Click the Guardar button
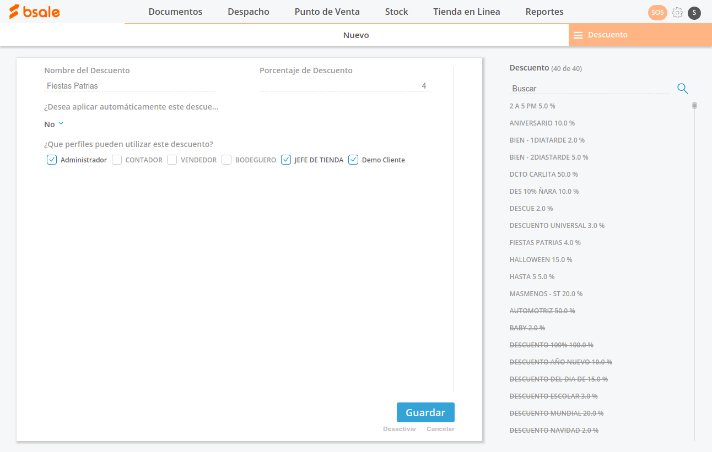This screenshot has width=712, height=452. 425,412
